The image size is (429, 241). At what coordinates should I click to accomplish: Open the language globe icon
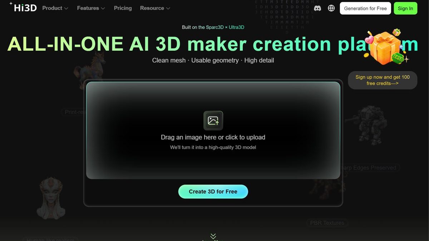click(331, 8)
